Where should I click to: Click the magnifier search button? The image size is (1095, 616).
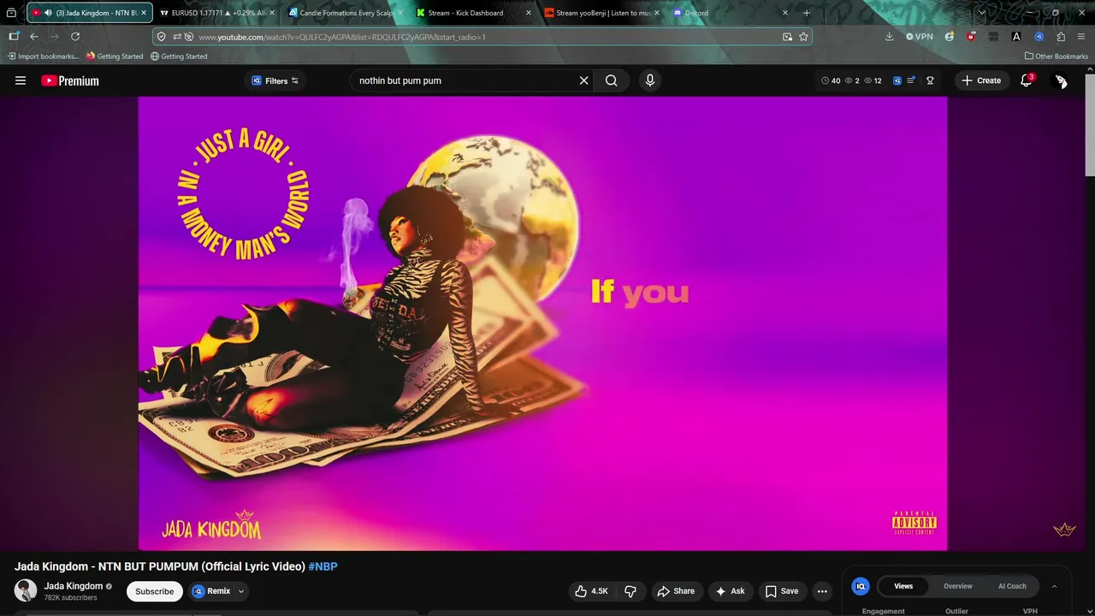point(612,80)
